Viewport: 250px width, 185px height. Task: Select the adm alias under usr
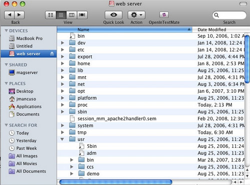[x=151, y=153]
